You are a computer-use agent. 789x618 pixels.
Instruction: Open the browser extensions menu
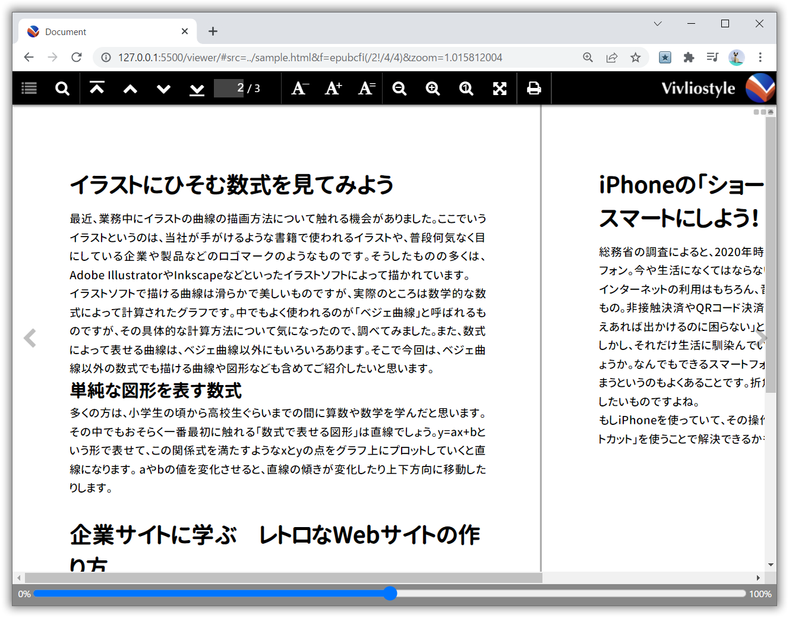pyautogui.click(x=689, y=57)
